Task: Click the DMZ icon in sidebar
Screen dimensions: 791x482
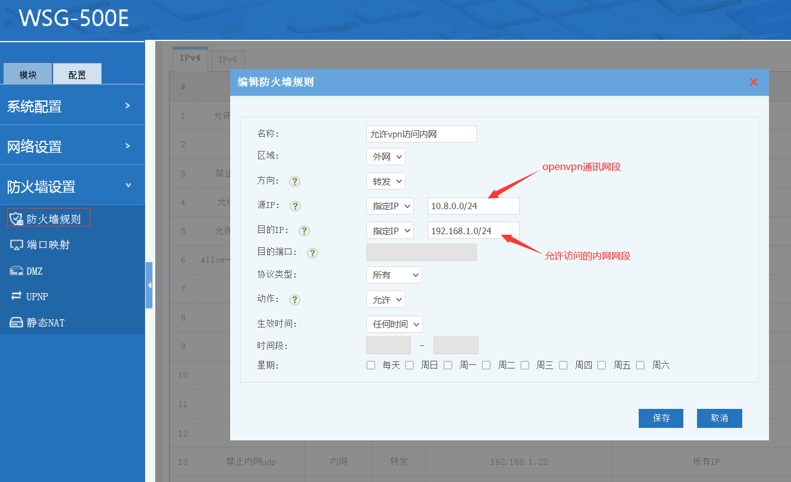Action: 17,271
